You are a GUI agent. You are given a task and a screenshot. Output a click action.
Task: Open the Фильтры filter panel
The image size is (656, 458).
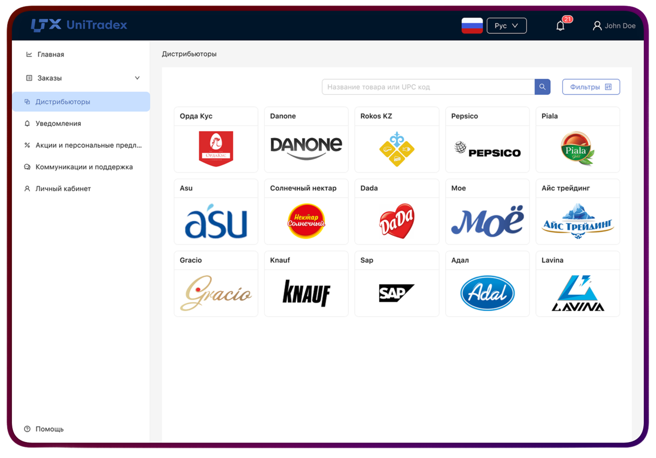tap(591, 87)
